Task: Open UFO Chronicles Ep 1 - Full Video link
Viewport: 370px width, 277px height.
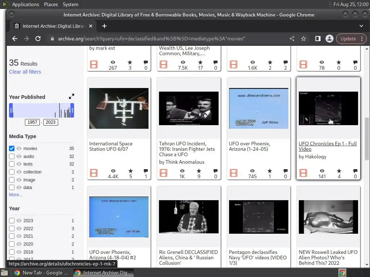Action: (x=327, y=146)
